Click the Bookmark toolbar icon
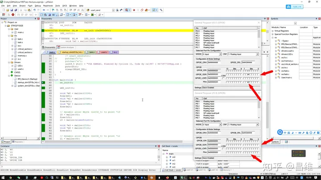Image resolution: width=321 pixels, height=180 pixels. [x=53, y=10]
